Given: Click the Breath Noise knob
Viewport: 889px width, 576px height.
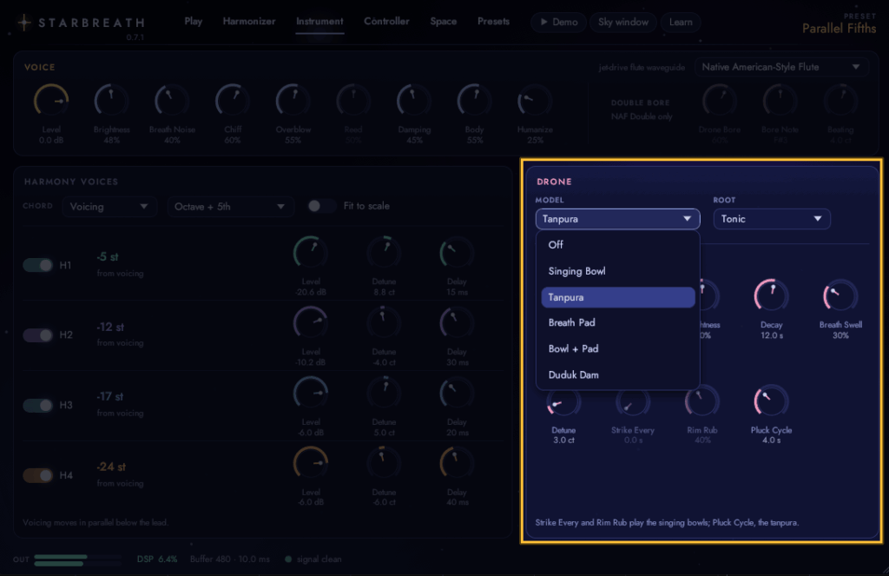Looking at the screenshot, I should coord(172,101).
